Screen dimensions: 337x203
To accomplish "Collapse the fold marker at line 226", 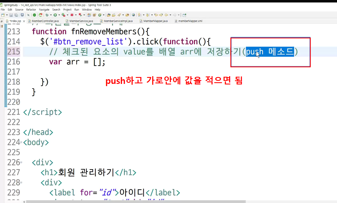I will [21, 163].
